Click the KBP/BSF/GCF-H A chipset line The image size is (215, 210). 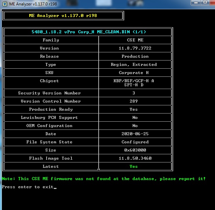134,81
